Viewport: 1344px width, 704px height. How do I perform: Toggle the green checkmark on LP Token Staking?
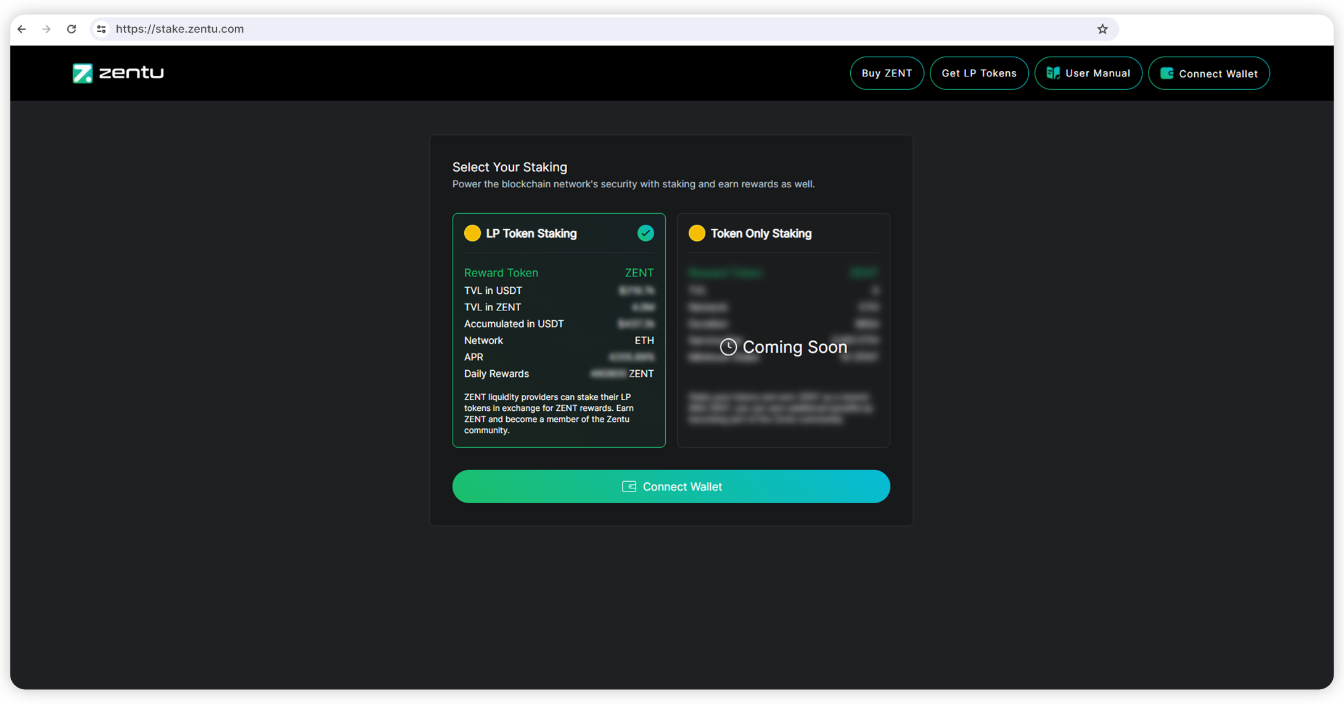645,233
